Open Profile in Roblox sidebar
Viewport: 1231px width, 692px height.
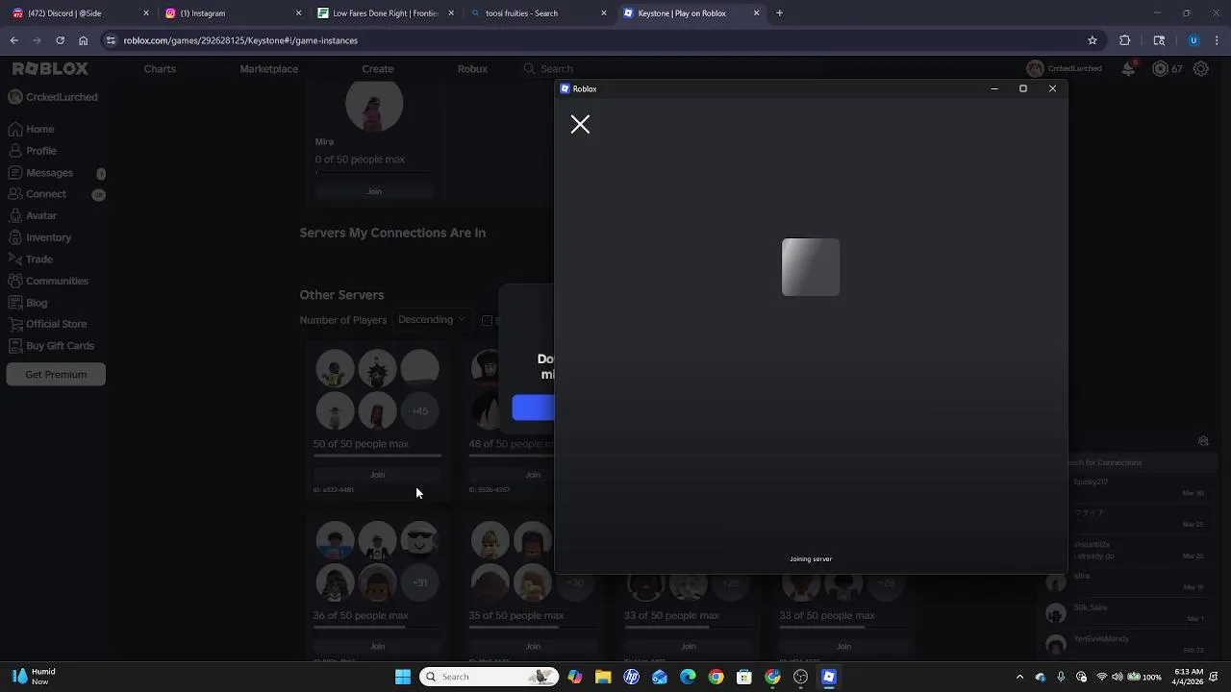(40, 151)
